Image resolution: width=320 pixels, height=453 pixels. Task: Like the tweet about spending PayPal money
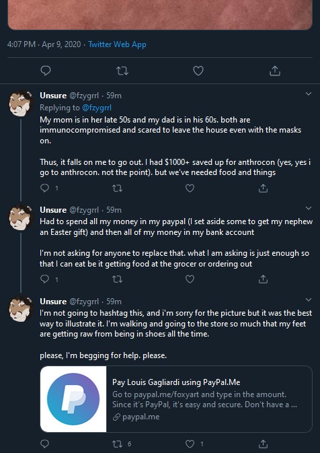pyautogui.click(x=190, y=279)
